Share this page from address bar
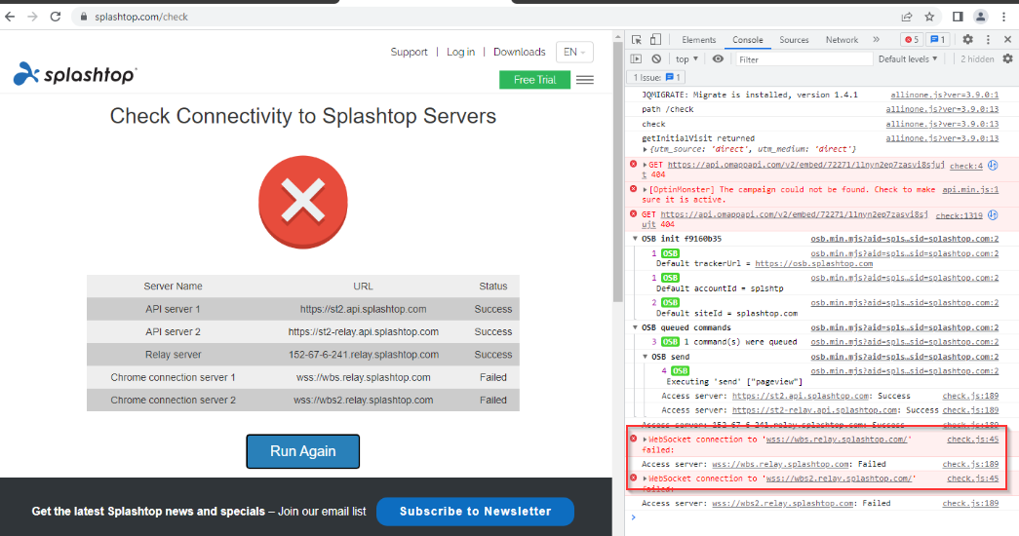Image resolution: width=1019 pixels, height=536 pixels. pyautogui.click(x=907, y=17)
